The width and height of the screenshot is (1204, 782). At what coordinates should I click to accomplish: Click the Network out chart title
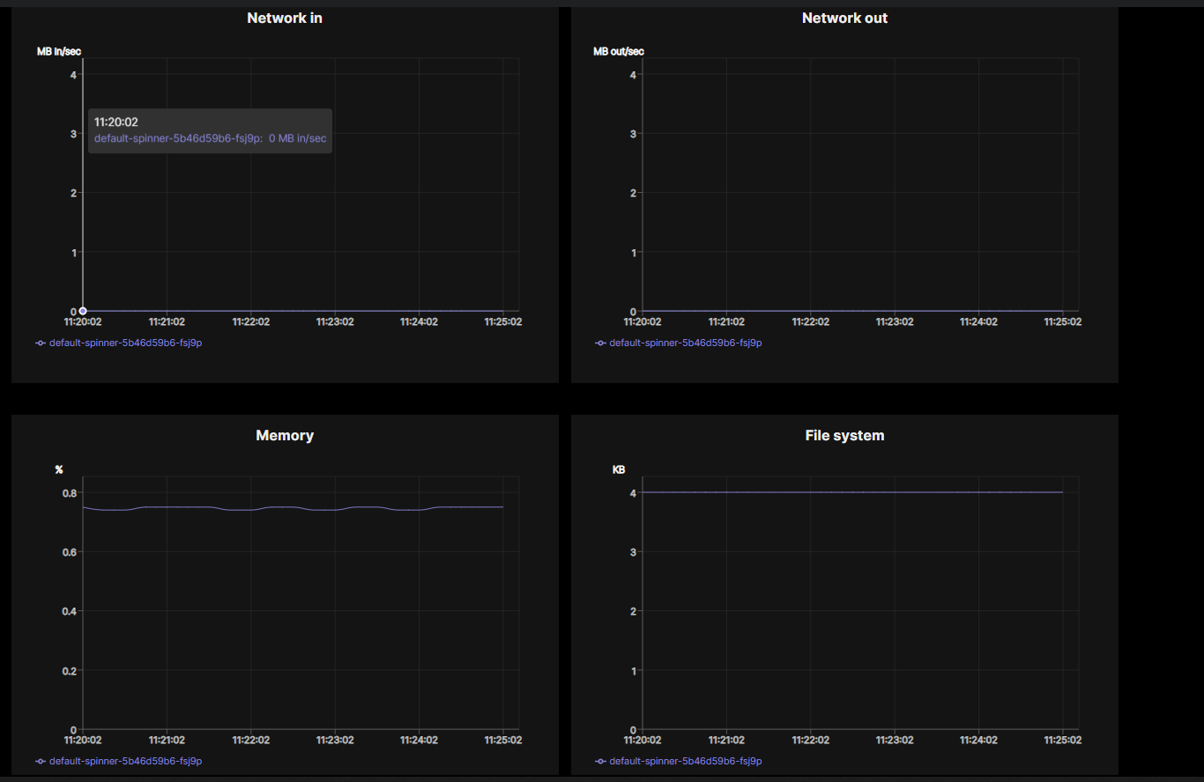pos(844,18)
